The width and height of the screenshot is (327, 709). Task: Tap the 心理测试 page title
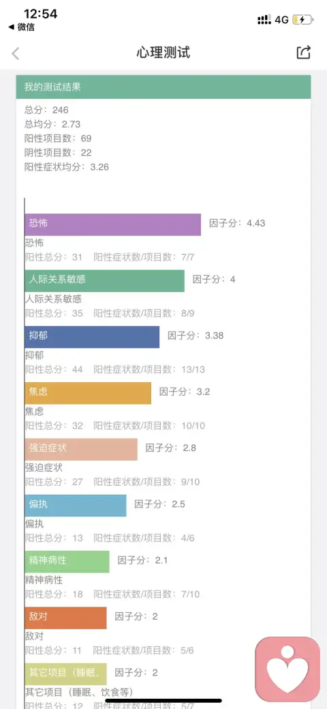(x=163, y=53)
